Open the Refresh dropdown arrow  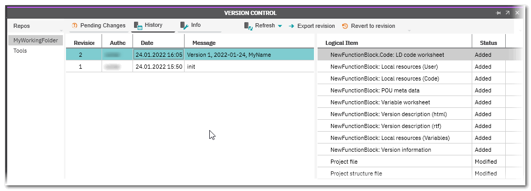pyautogui.click(x=280, y=26)
